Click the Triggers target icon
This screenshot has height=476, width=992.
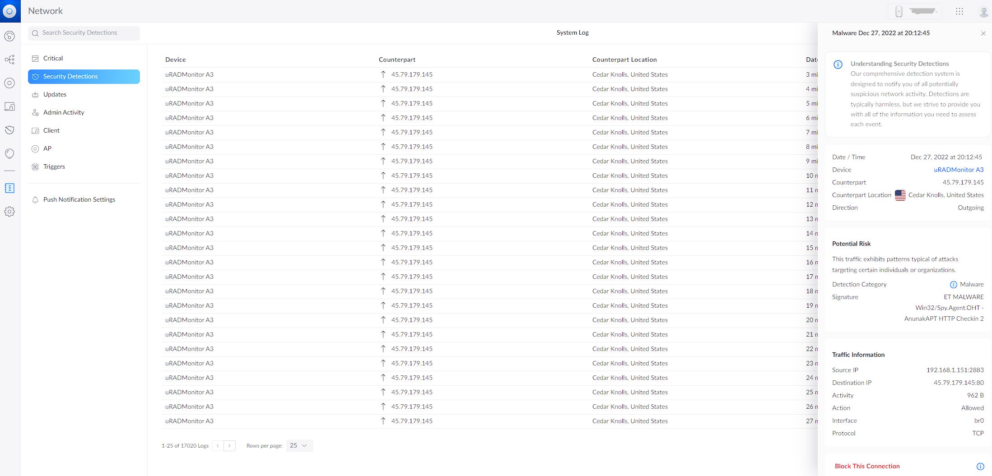click(35, 167)
